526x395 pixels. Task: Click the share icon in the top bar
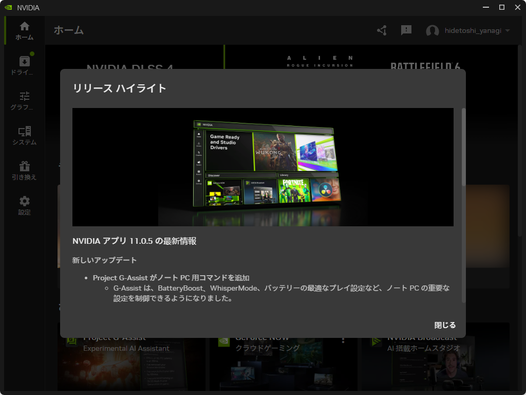pos(381,30)
